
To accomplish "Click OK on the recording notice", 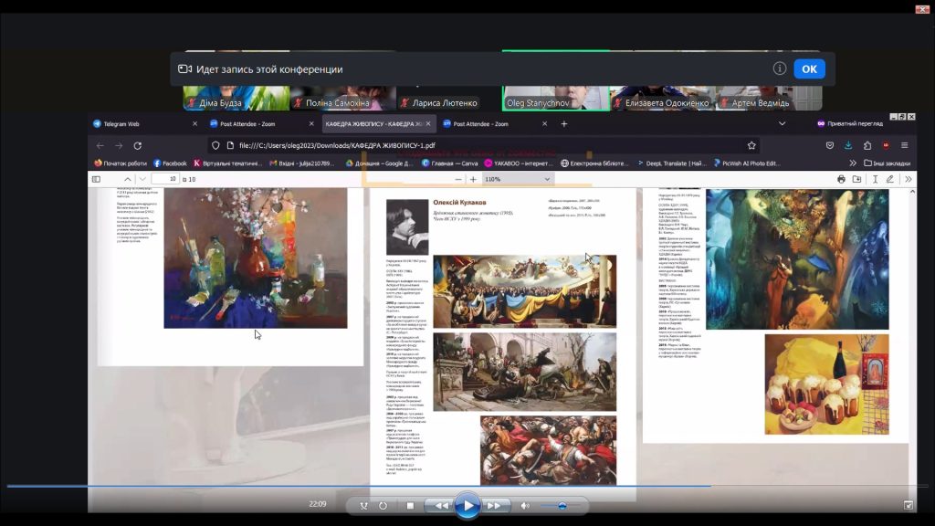I will coord(809,68).
